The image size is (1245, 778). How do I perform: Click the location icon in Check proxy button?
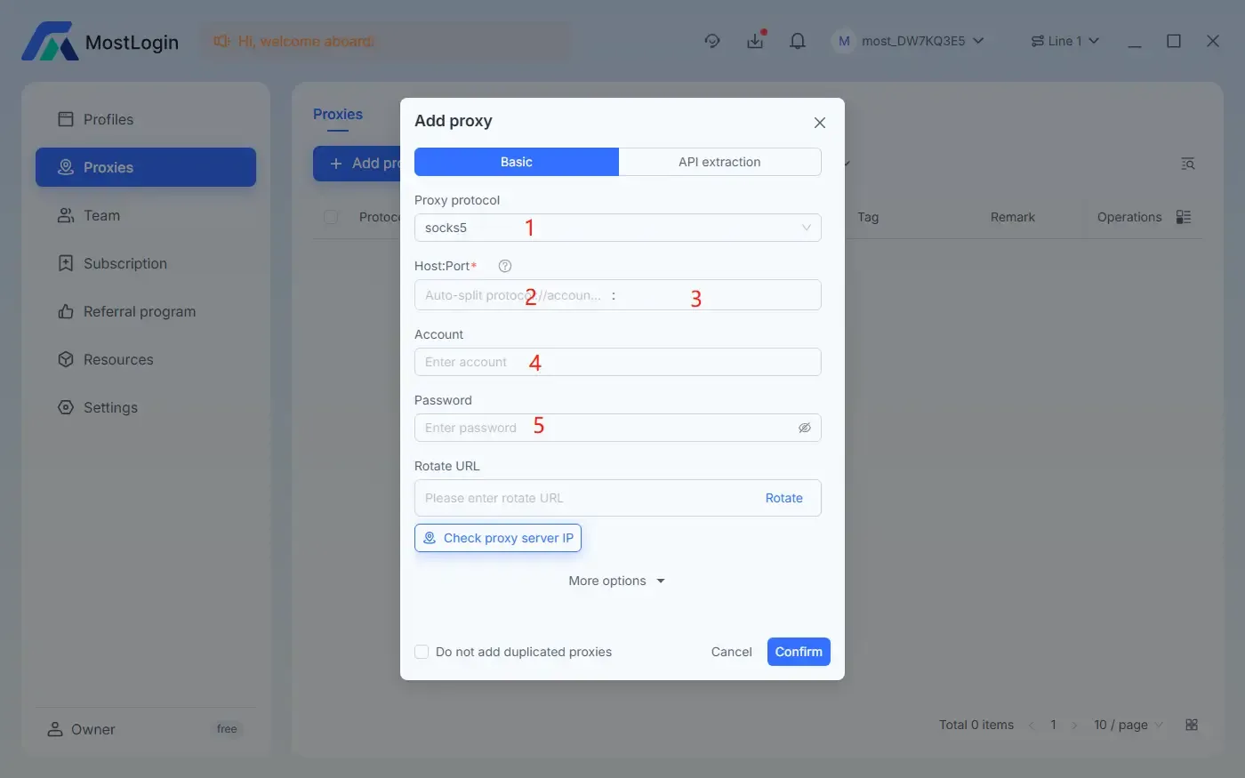pyautogui.click(x=430, y=538)
